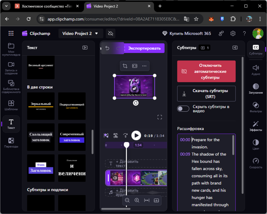Open Color properties tab

(x=256, y=145)
